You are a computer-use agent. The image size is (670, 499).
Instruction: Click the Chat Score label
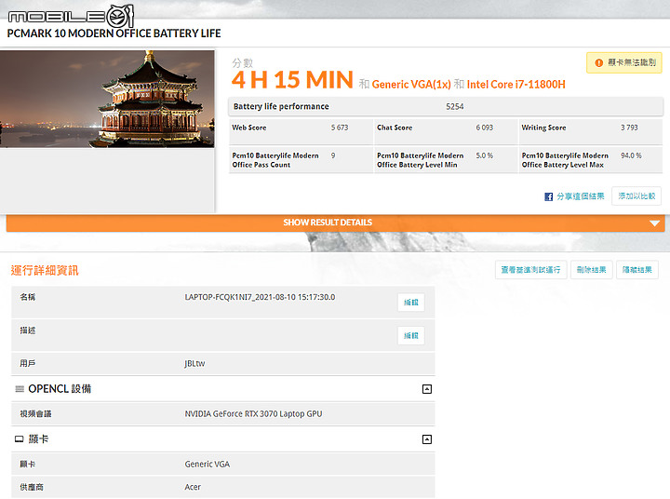(x=395, y=128)
